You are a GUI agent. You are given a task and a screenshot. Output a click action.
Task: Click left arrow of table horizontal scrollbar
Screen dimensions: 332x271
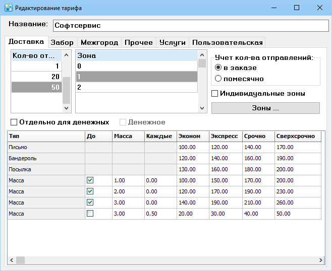point(12,260)
